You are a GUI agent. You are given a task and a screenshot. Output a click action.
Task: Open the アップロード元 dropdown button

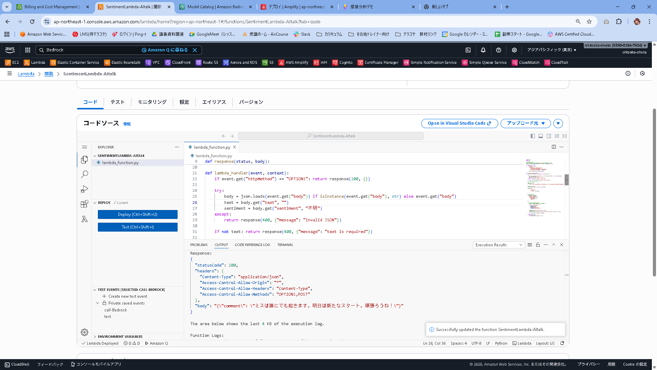coord(525,123)
